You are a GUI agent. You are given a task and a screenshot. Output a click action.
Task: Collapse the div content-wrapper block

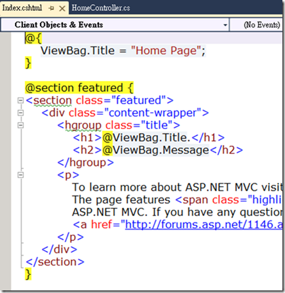tap(20, 112)
